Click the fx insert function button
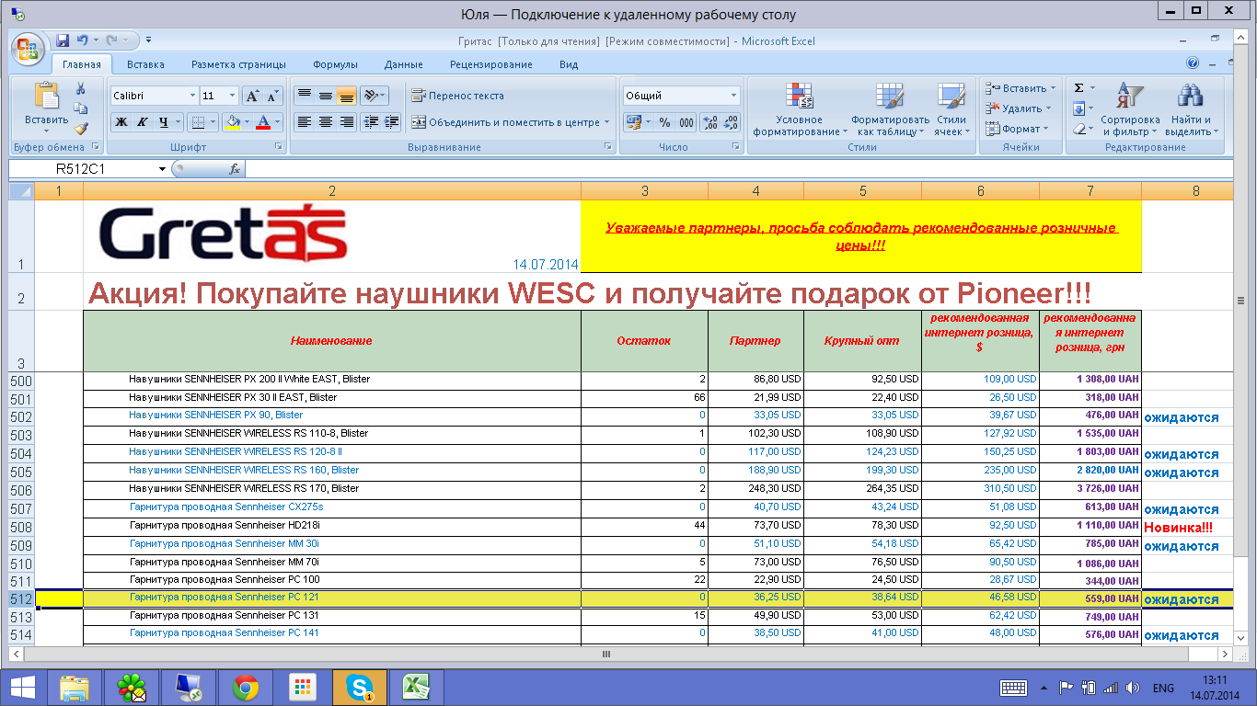This screenshot has height=706, width=1257. pyautogui.click(x=235, y=169)
